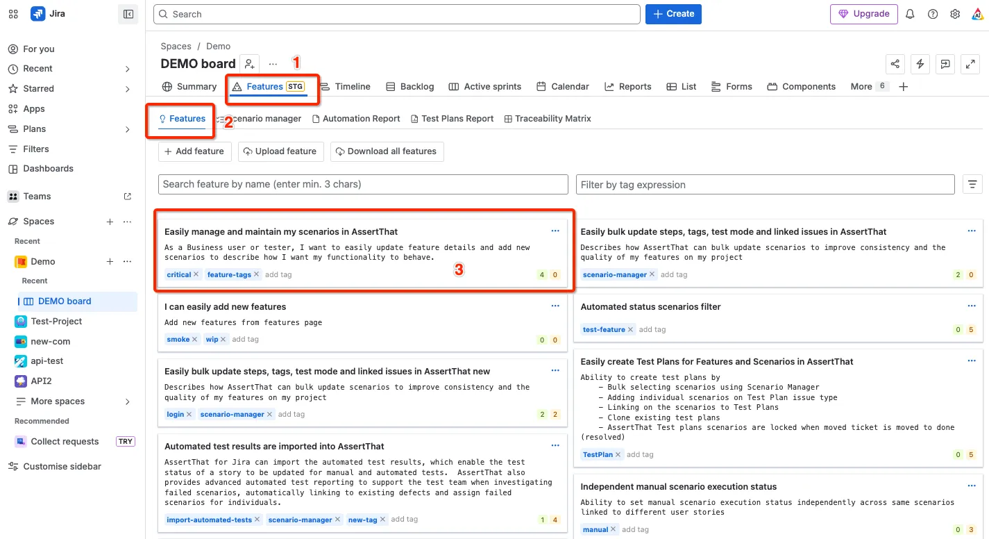Viewport: 989px width, 539px height.
Task: Expand the Plans menu chevron
Action: click(x=128, y=129)
